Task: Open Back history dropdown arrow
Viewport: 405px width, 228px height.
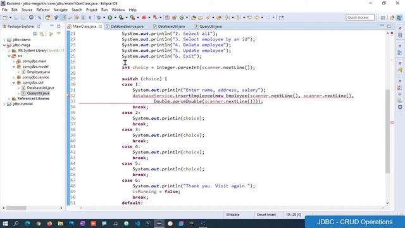Action: coord(262,18)
